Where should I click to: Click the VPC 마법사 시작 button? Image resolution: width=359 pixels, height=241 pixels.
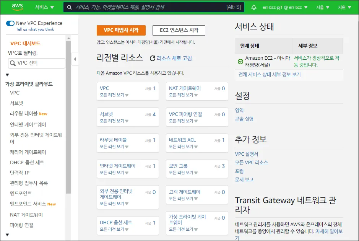(121, 30)
